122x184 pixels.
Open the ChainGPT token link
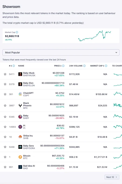click(28, 93)
